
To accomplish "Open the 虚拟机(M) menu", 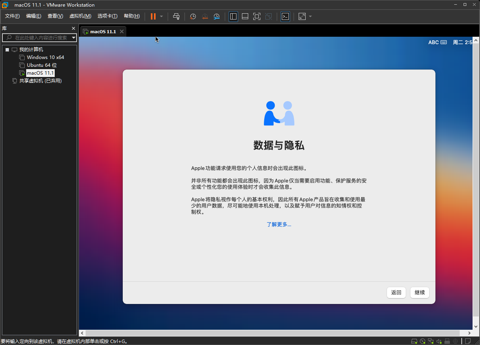I will (x=80, y=16).
